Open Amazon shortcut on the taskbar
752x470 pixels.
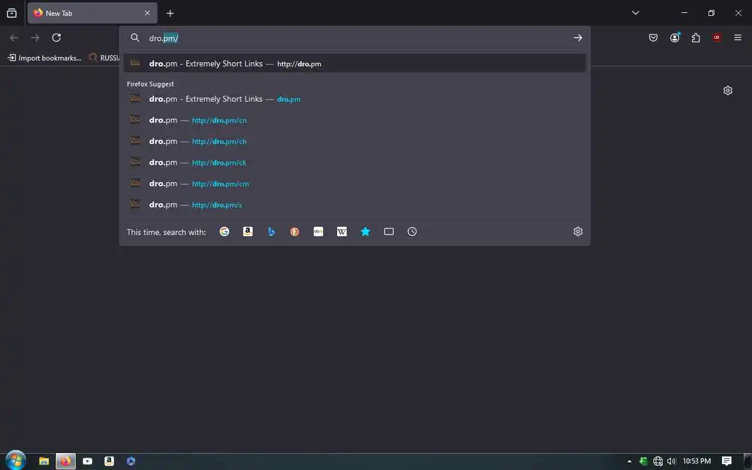[109, 461]
